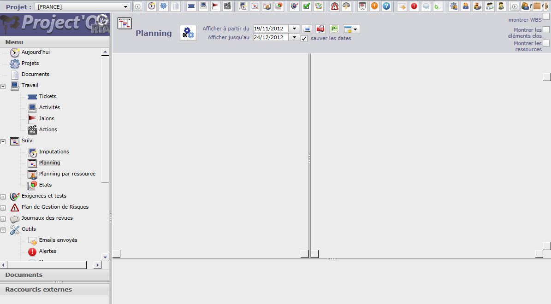Select Imputations in the menu tree

pos(54,152)
